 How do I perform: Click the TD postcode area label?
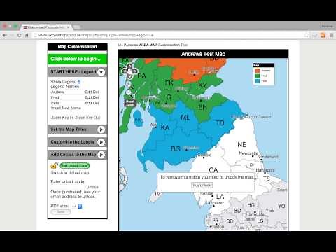click(x=220, y=123)
